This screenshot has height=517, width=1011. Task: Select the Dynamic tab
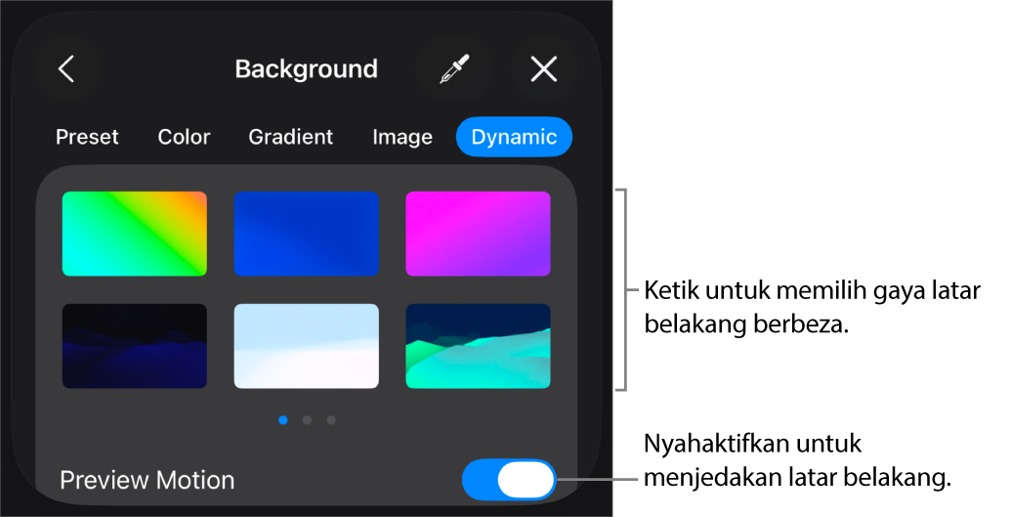(514, 137)
